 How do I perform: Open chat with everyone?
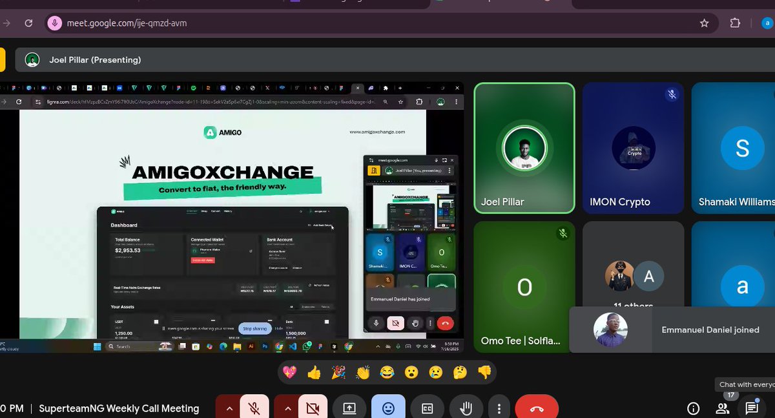[751, 408]
